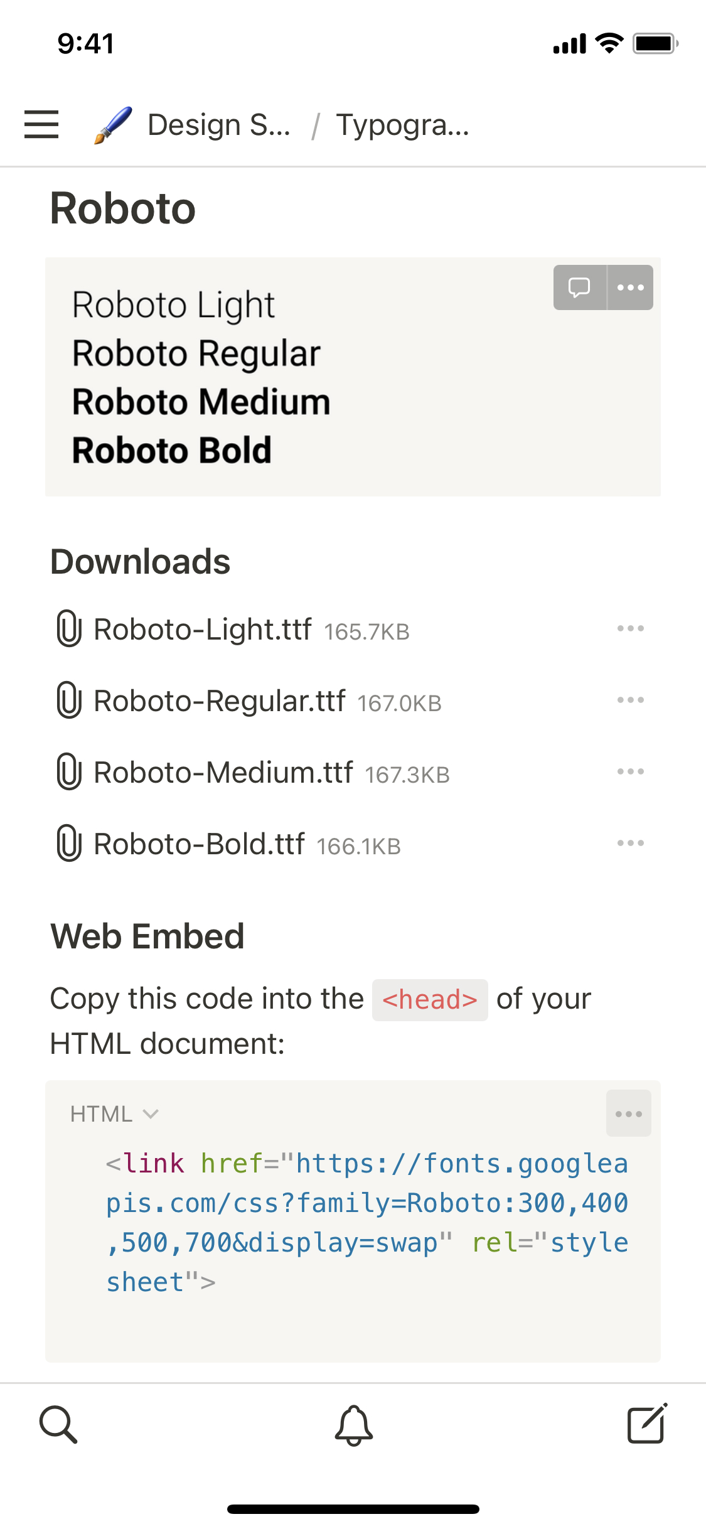
Task: Tap paperclip icon beside Roboto-Bold.ttf
Action: click(x=69, y=843)
